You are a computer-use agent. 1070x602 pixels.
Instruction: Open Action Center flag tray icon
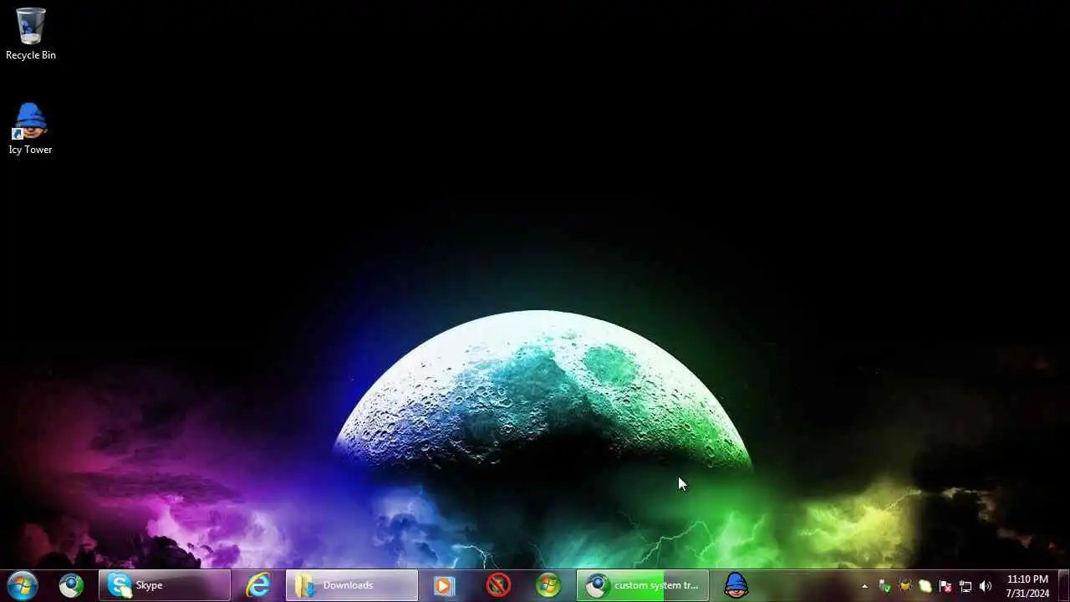coord(945,586)
